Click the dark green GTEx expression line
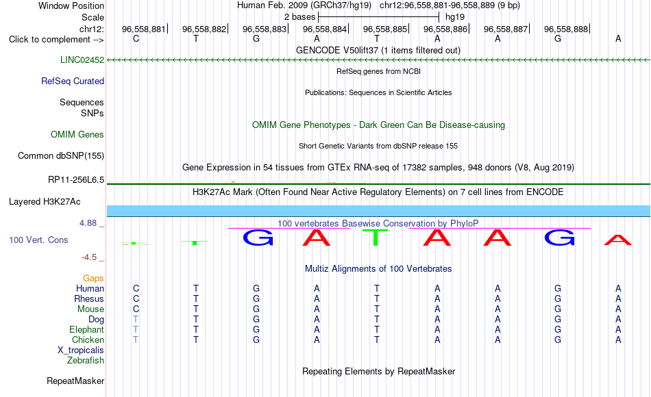The width and height of the screenshot is (651, 397). tap(378, 183)
